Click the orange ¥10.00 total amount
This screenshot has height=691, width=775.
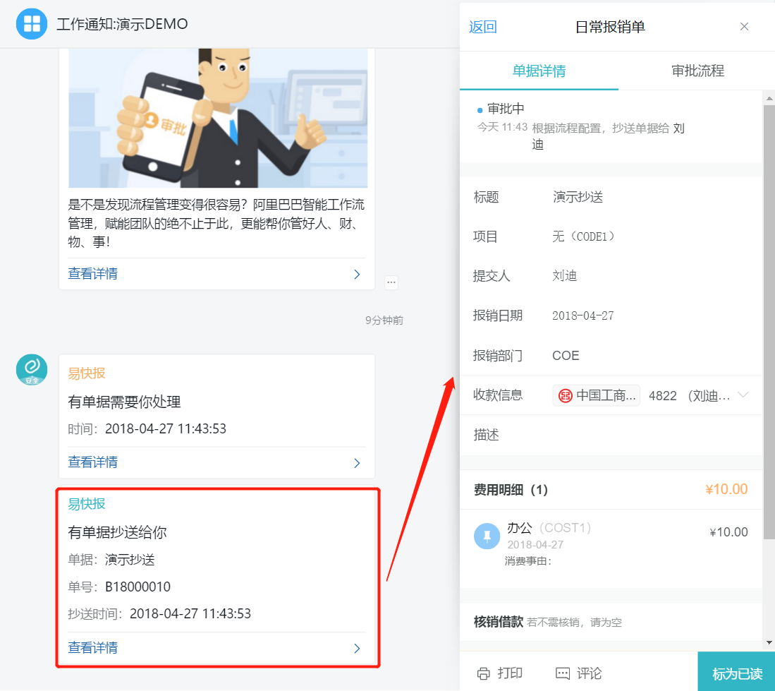[726, 489]
